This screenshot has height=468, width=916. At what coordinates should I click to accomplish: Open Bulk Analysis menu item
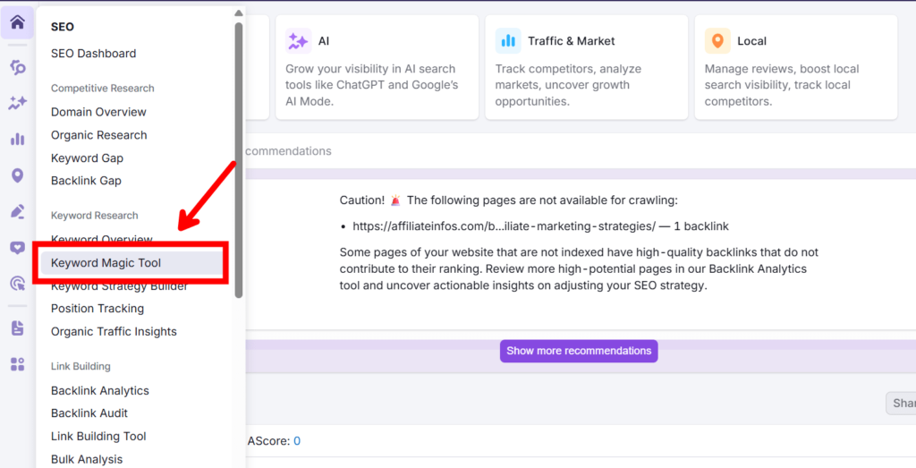(87, 459)
